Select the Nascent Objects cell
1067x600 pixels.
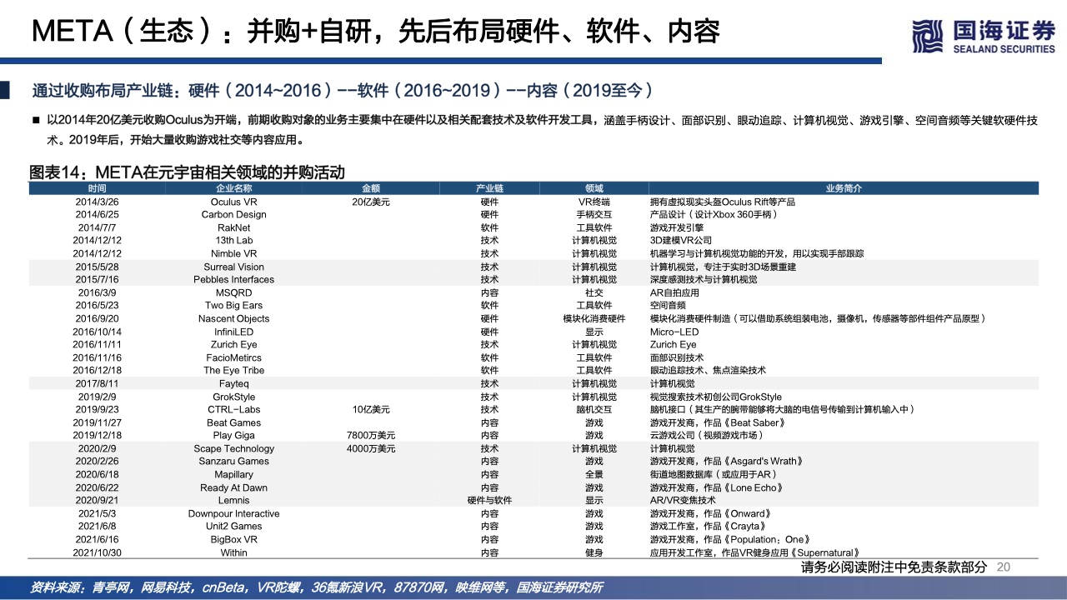point(233,318)
